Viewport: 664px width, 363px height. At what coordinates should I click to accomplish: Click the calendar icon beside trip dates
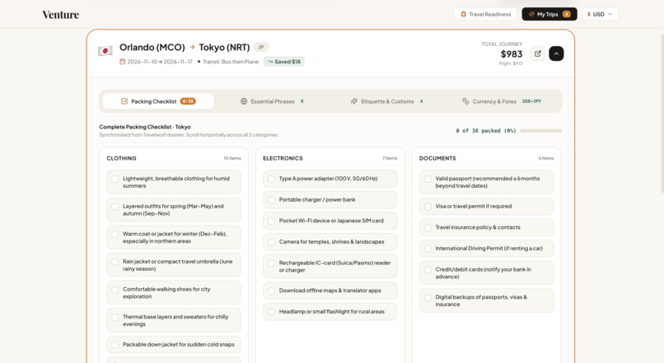[123, 62]
